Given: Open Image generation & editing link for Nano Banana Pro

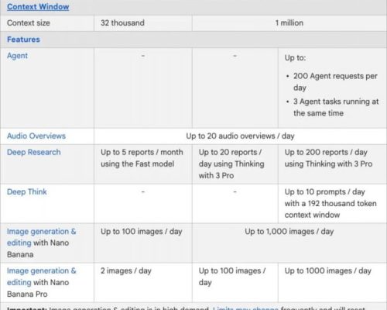Looking at the screenshot, I should click(x=41, y=277).
